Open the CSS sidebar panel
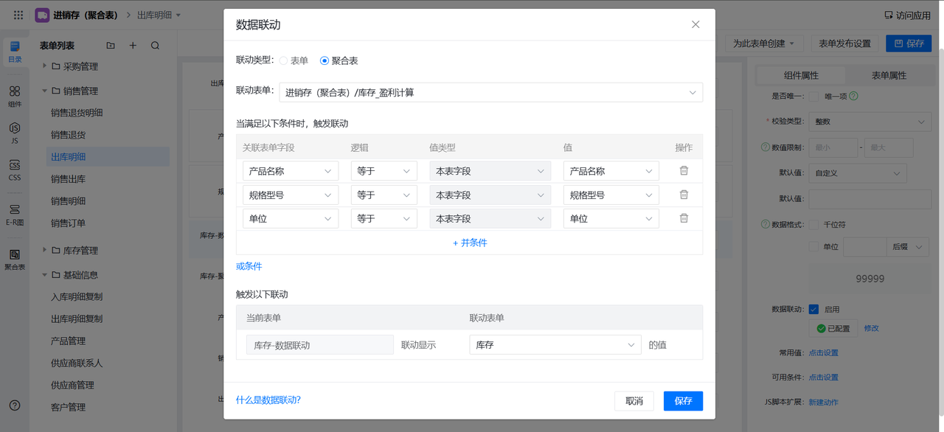Viewport: 944px width, 432px height. click(15, 170)
